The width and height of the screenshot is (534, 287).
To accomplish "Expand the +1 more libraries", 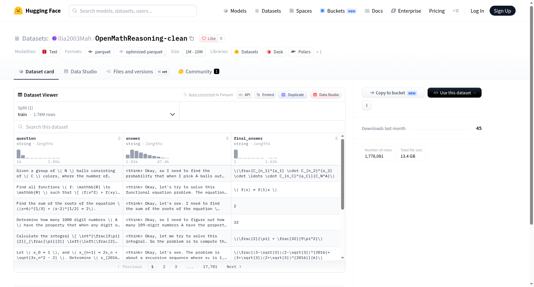I will tap(319, 52).
